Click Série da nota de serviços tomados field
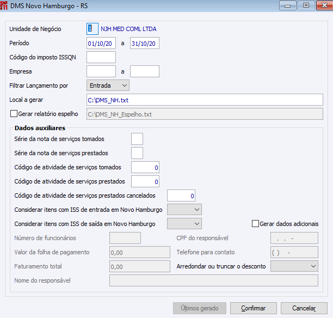333x318 pixels. [x=137, y=139]
